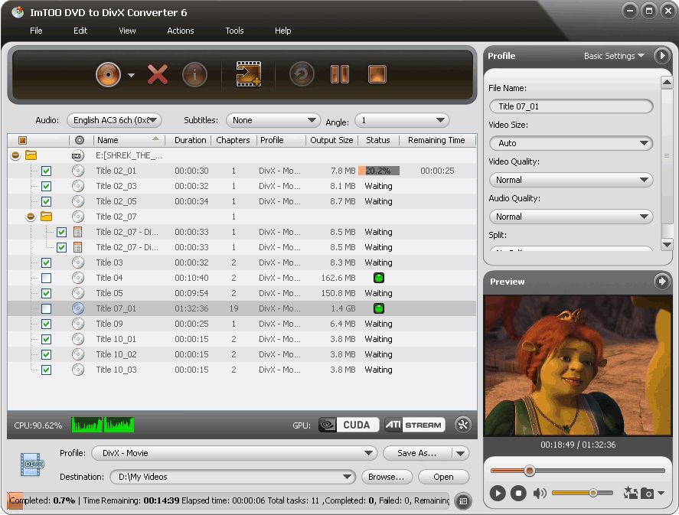Click the ATI Stream GPU button
Screen dimensions: 679x515
pos(414,425)
